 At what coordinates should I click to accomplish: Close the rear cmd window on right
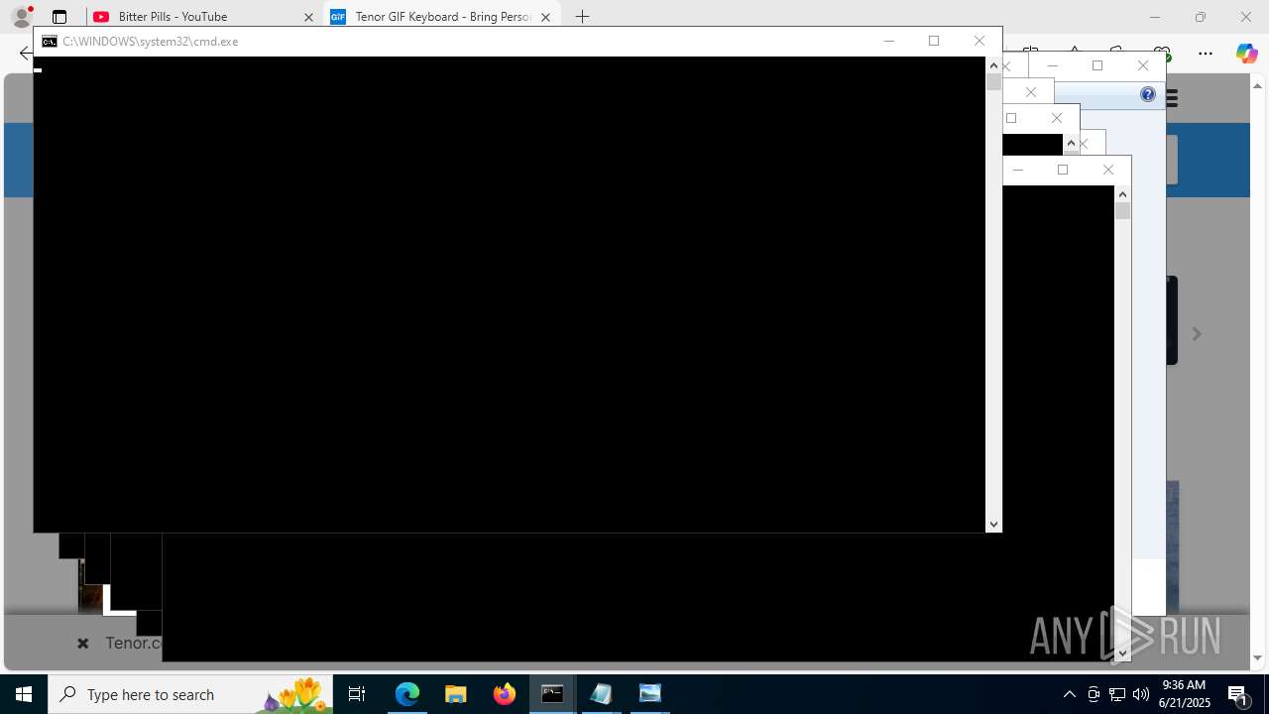[1108, 170]
